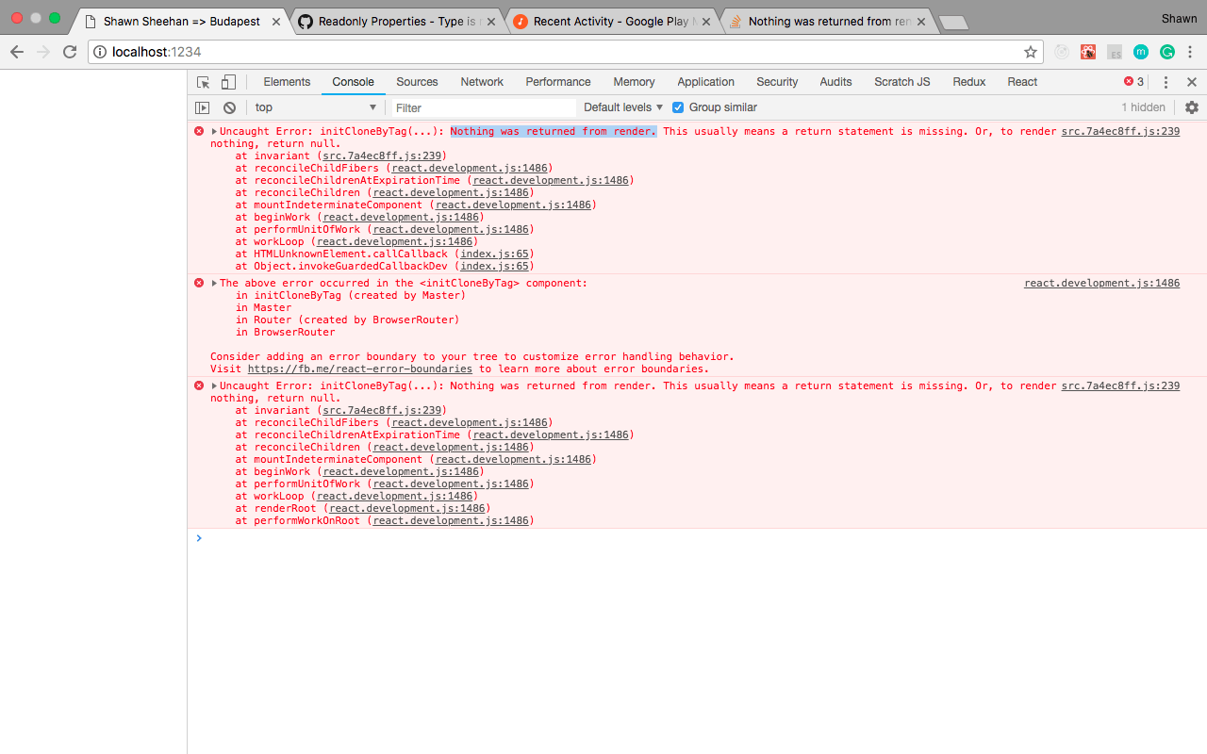Screen dimensions: 1207x754
Task: Open the first src.7a4ec8ff.js:239 source link
Action: point(1120,132)
